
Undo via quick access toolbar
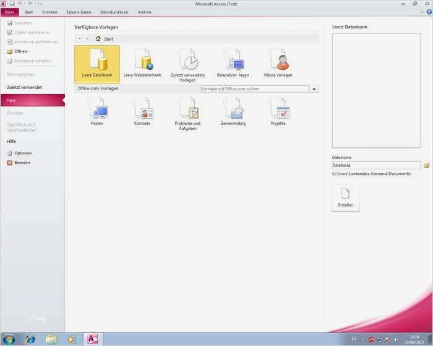(x=20, y=4)
